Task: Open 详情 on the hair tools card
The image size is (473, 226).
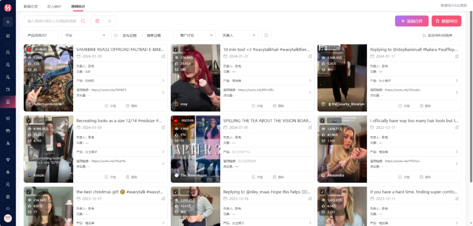Action: pos(404,177)
